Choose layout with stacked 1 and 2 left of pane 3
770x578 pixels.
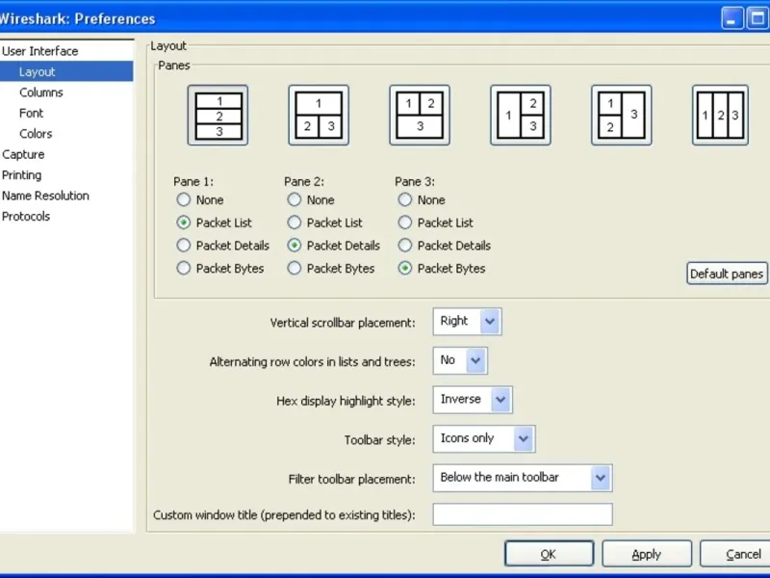tap(622, 116)
